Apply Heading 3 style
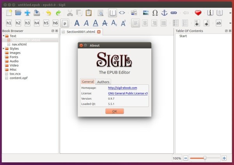234x165 pixels. pyautogui.click(x=27, y=23)
